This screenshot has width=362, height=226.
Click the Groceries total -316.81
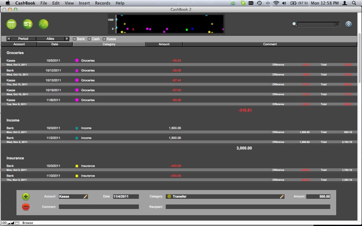[x=245, y=110]
